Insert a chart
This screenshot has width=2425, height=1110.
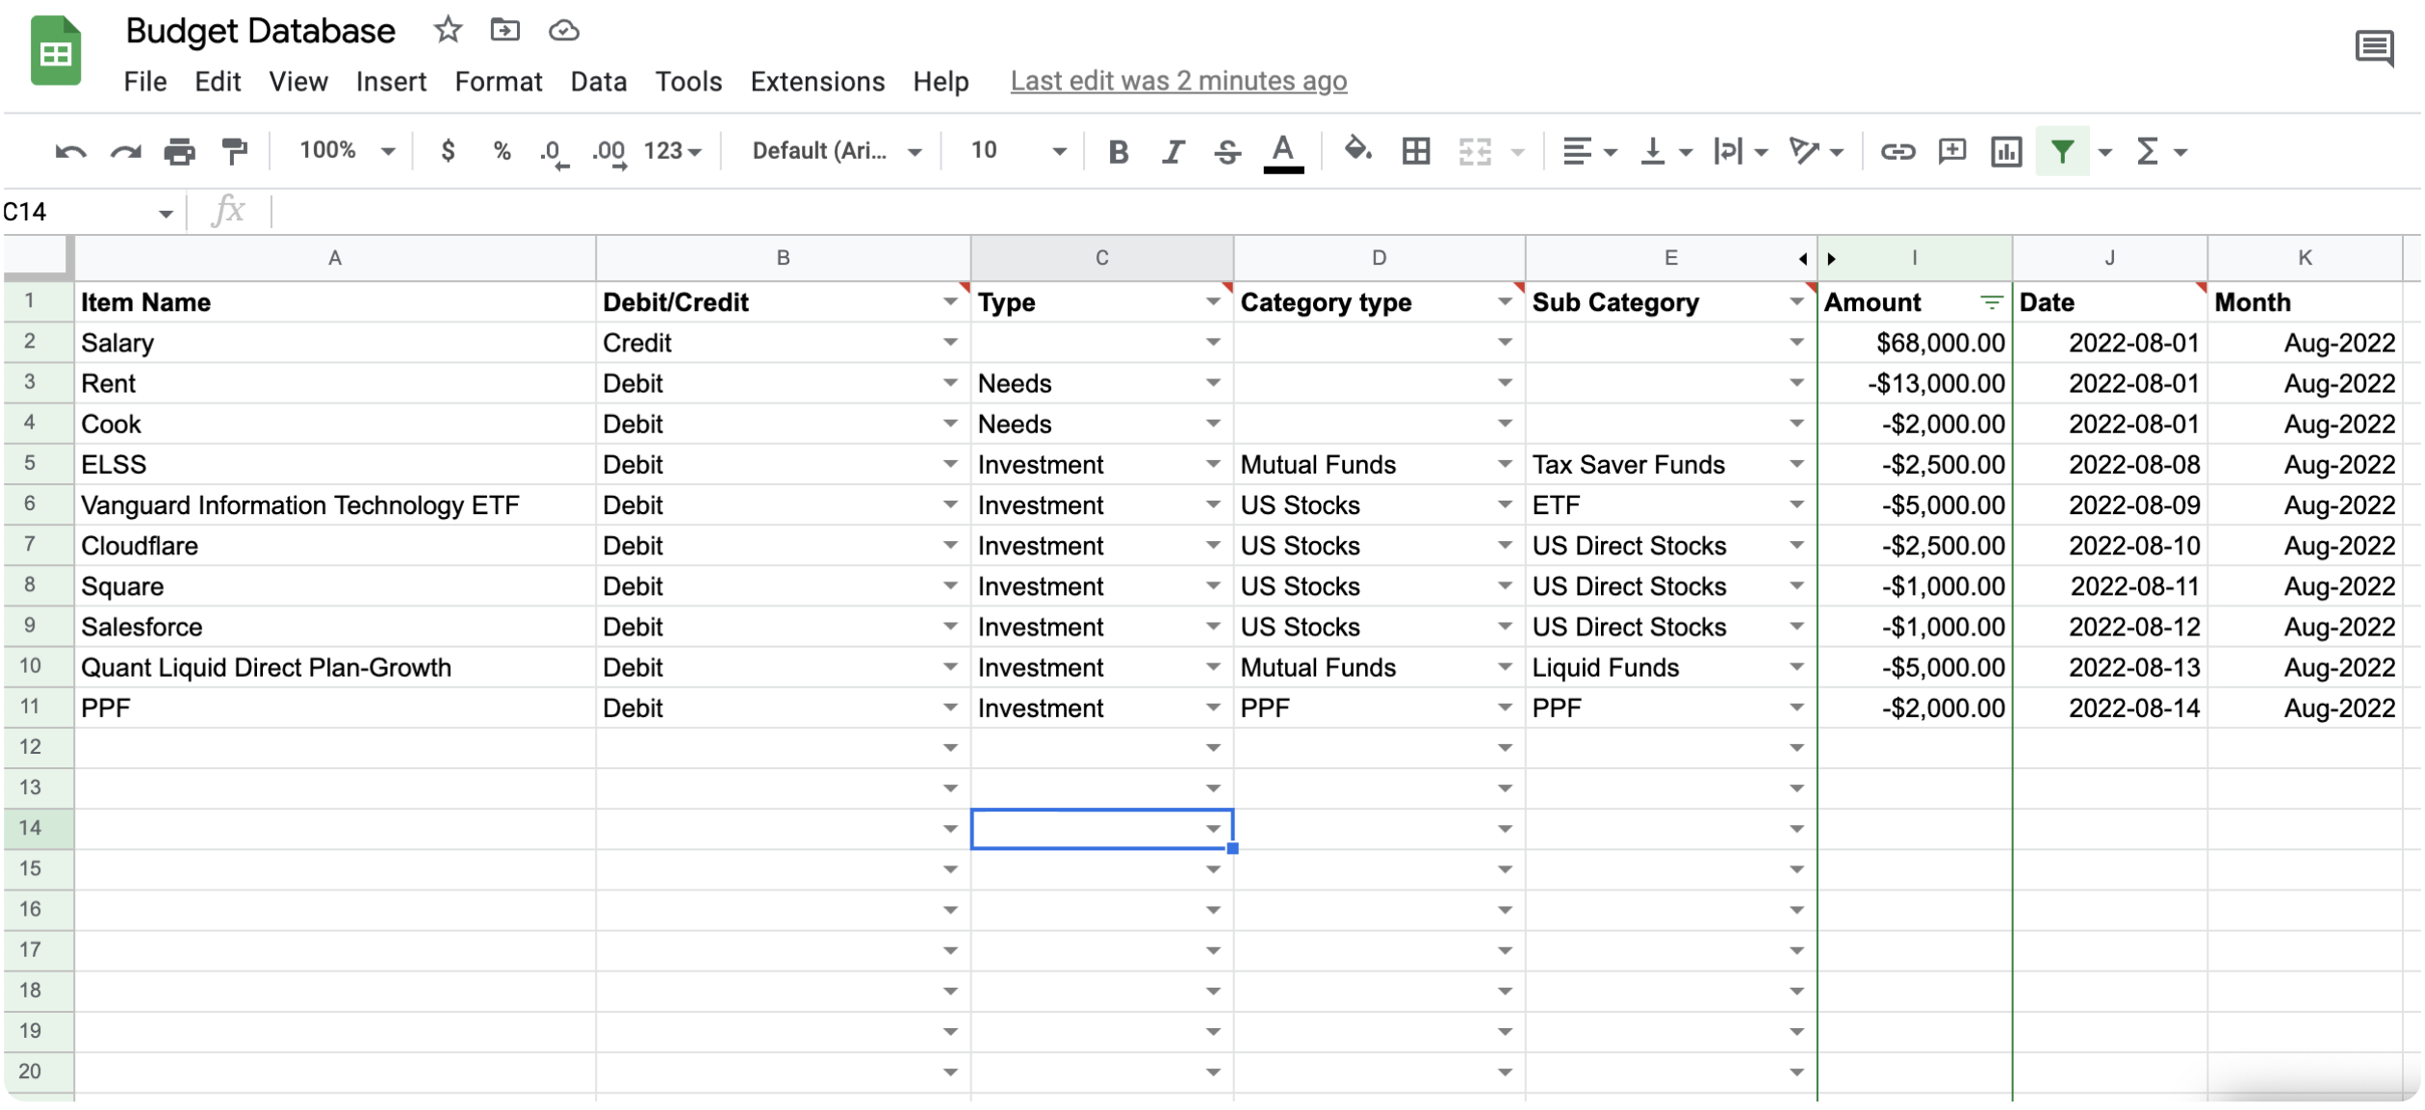pos(2006,151)
